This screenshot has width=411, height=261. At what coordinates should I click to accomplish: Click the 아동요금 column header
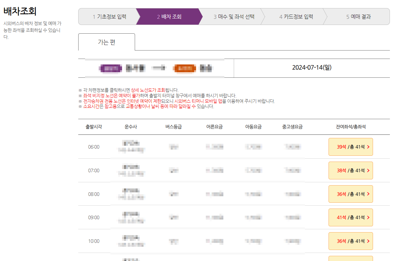click(253, 127)
